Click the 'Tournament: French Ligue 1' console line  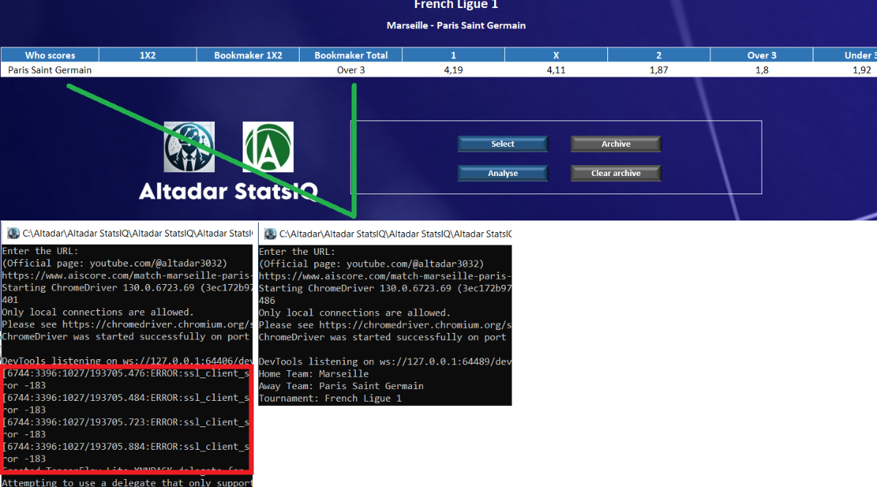point(330,399)
